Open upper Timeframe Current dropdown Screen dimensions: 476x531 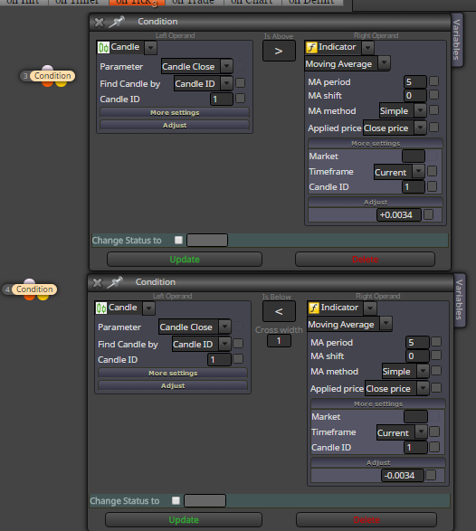(418, 171)
